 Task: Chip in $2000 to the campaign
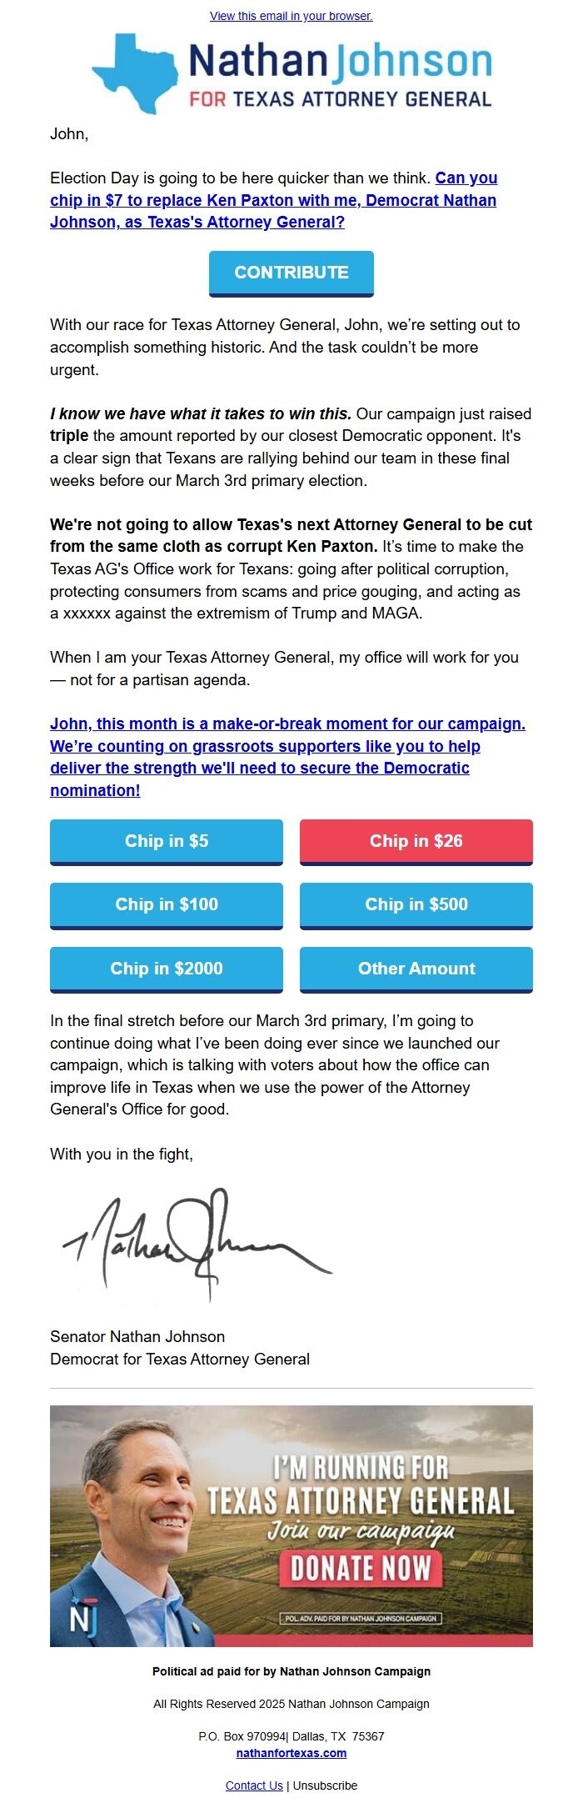coord(167,969)
